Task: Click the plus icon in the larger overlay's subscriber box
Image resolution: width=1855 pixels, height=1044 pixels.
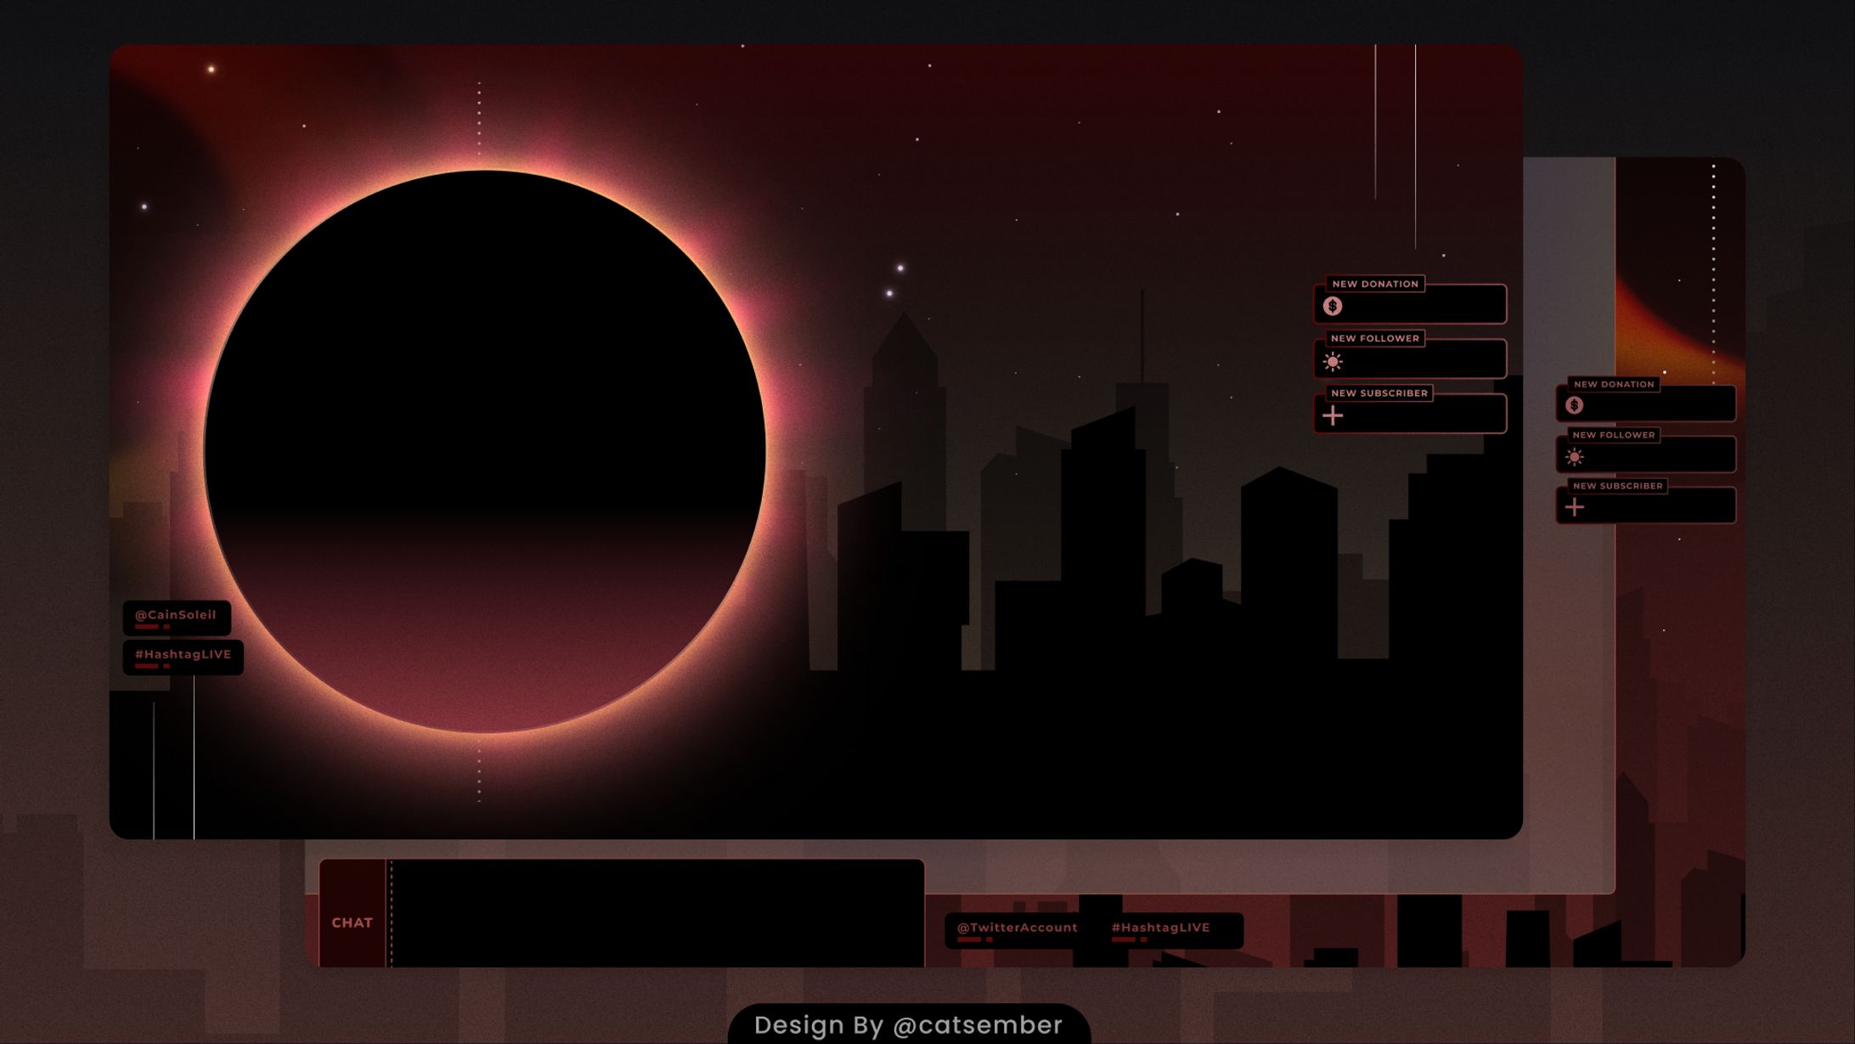Action: click(1333, 415)
